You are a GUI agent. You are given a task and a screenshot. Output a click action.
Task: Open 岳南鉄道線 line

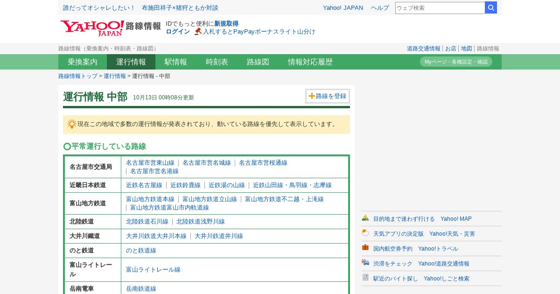coord(141,289)
